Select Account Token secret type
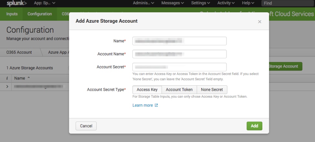315x142 pixels. (x=179, y=90)
